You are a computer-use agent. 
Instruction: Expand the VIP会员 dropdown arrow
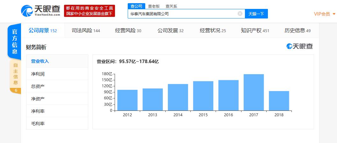click(x=334, y=14)
